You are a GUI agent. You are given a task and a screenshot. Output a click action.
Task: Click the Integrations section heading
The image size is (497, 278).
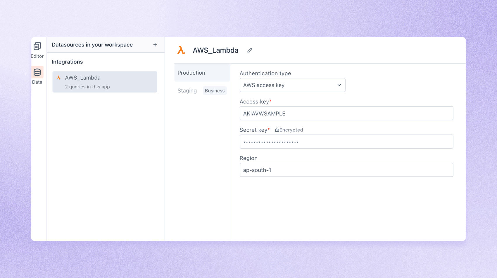pos(67,62)
